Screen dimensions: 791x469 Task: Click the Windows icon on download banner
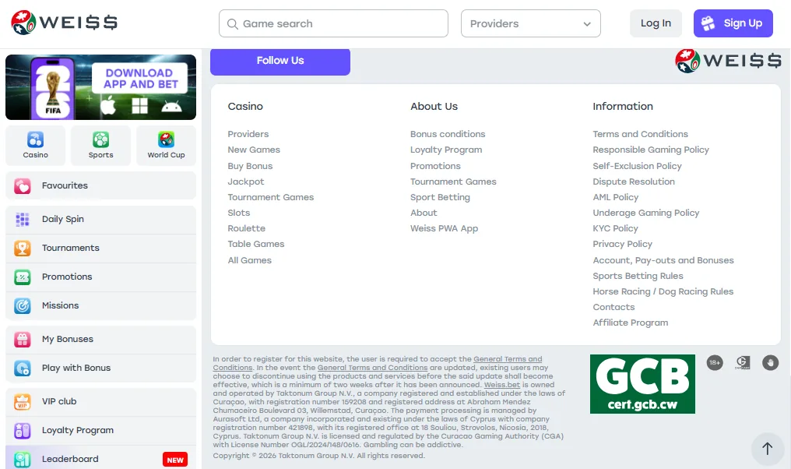139,105
